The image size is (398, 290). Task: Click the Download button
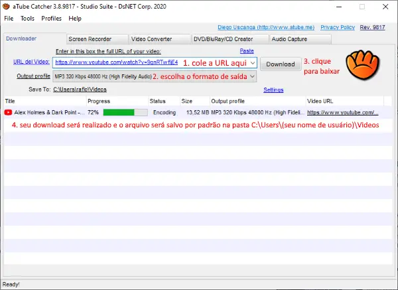(281, 64)
